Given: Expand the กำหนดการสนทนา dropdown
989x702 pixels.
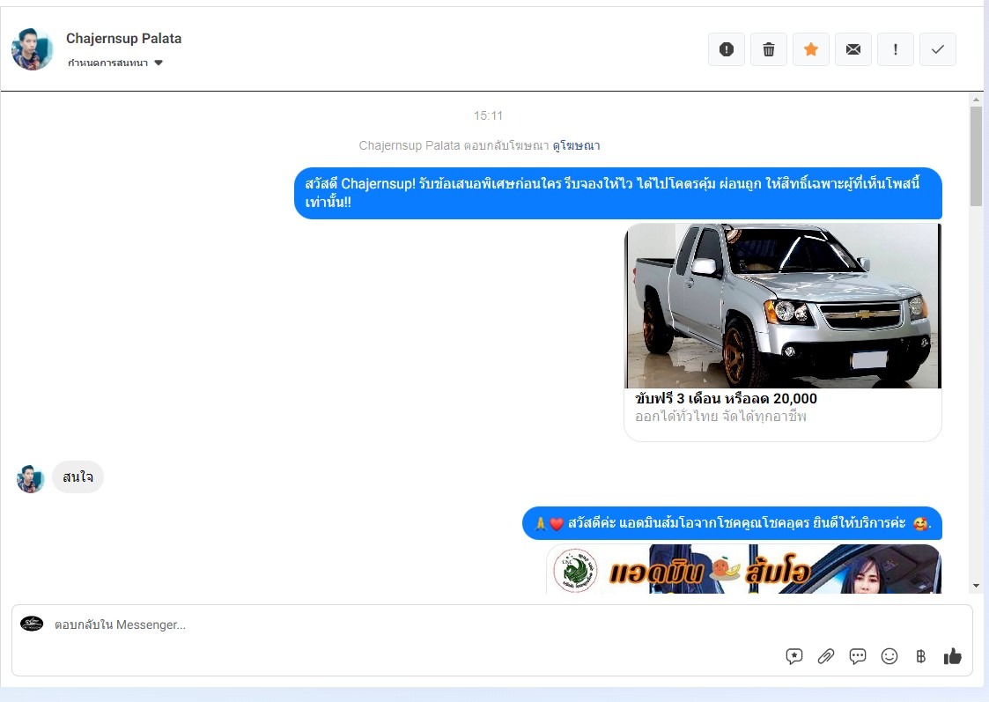Looking at the screenshot, I should [x=115, y=63].
